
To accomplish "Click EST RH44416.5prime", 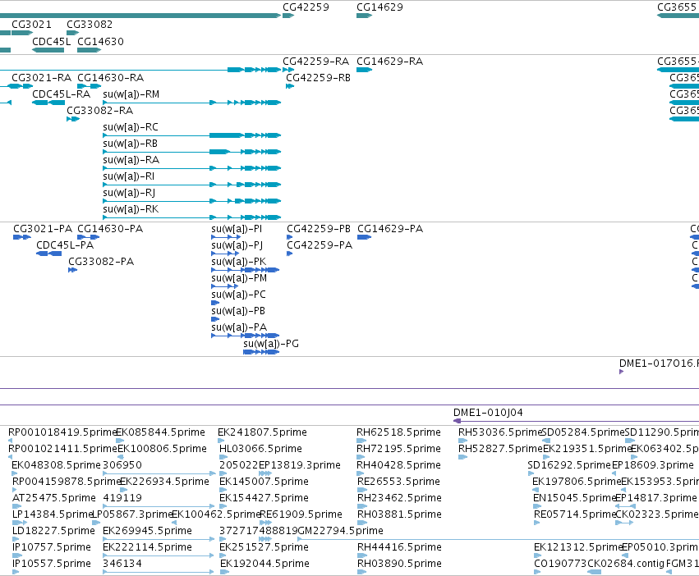I will [399, 547].
